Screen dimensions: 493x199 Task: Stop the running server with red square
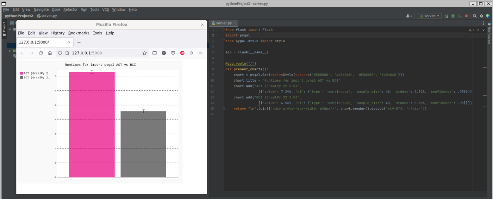coord(466,16)
